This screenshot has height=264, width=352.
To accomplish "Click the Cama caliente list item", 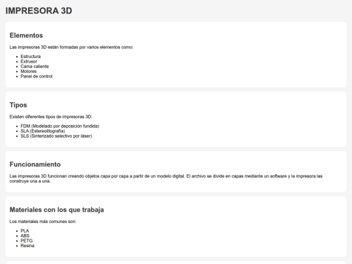I will pos(35,66).
